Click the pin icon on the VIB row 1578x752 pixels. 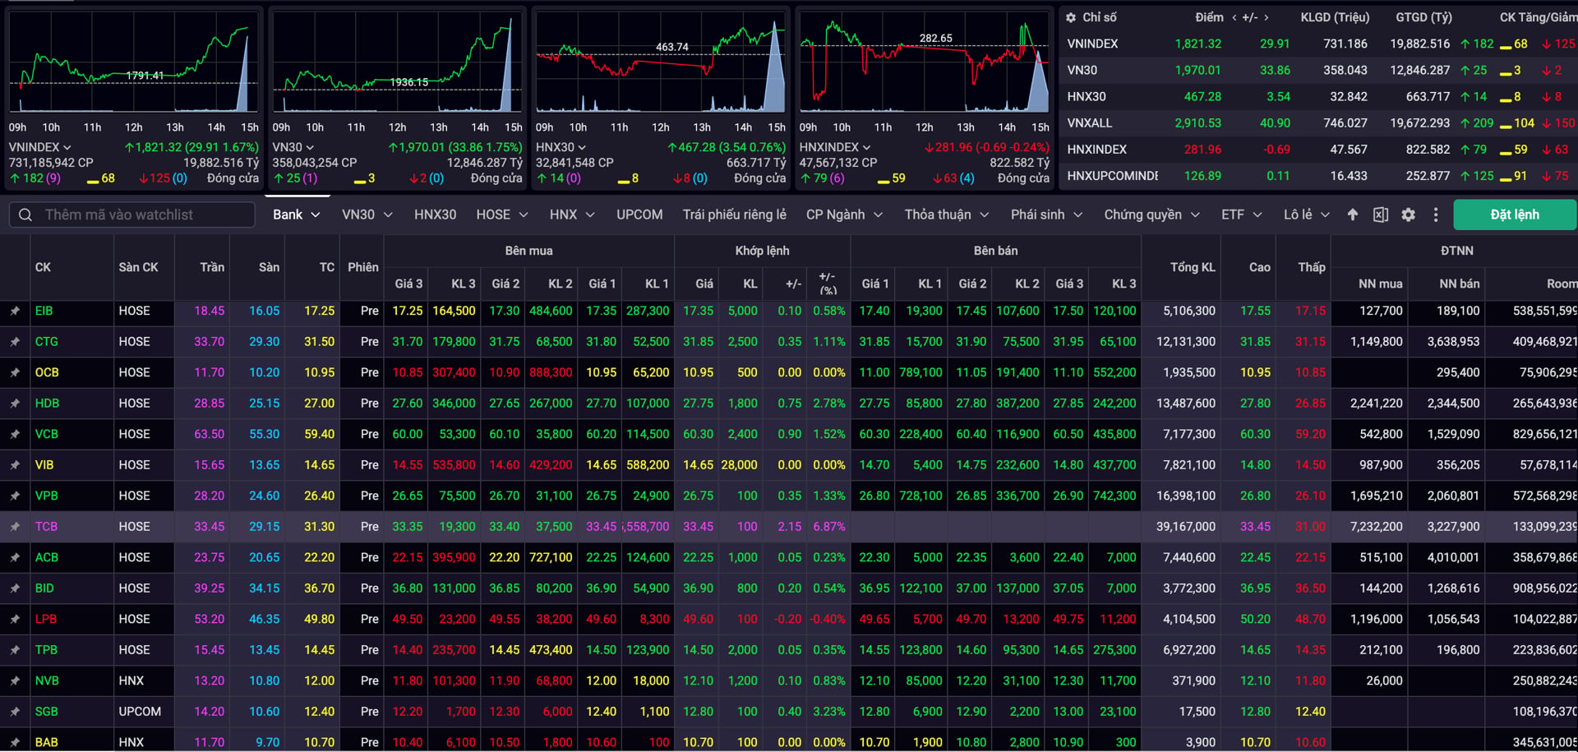click(x=15, y=465)
